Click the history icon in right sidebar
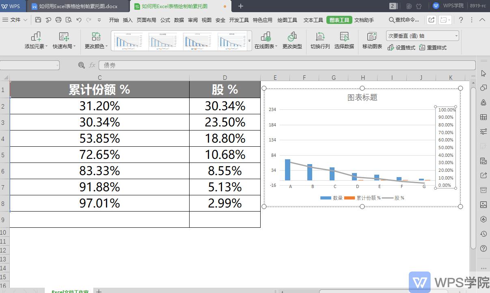 (x=483, y=234)
